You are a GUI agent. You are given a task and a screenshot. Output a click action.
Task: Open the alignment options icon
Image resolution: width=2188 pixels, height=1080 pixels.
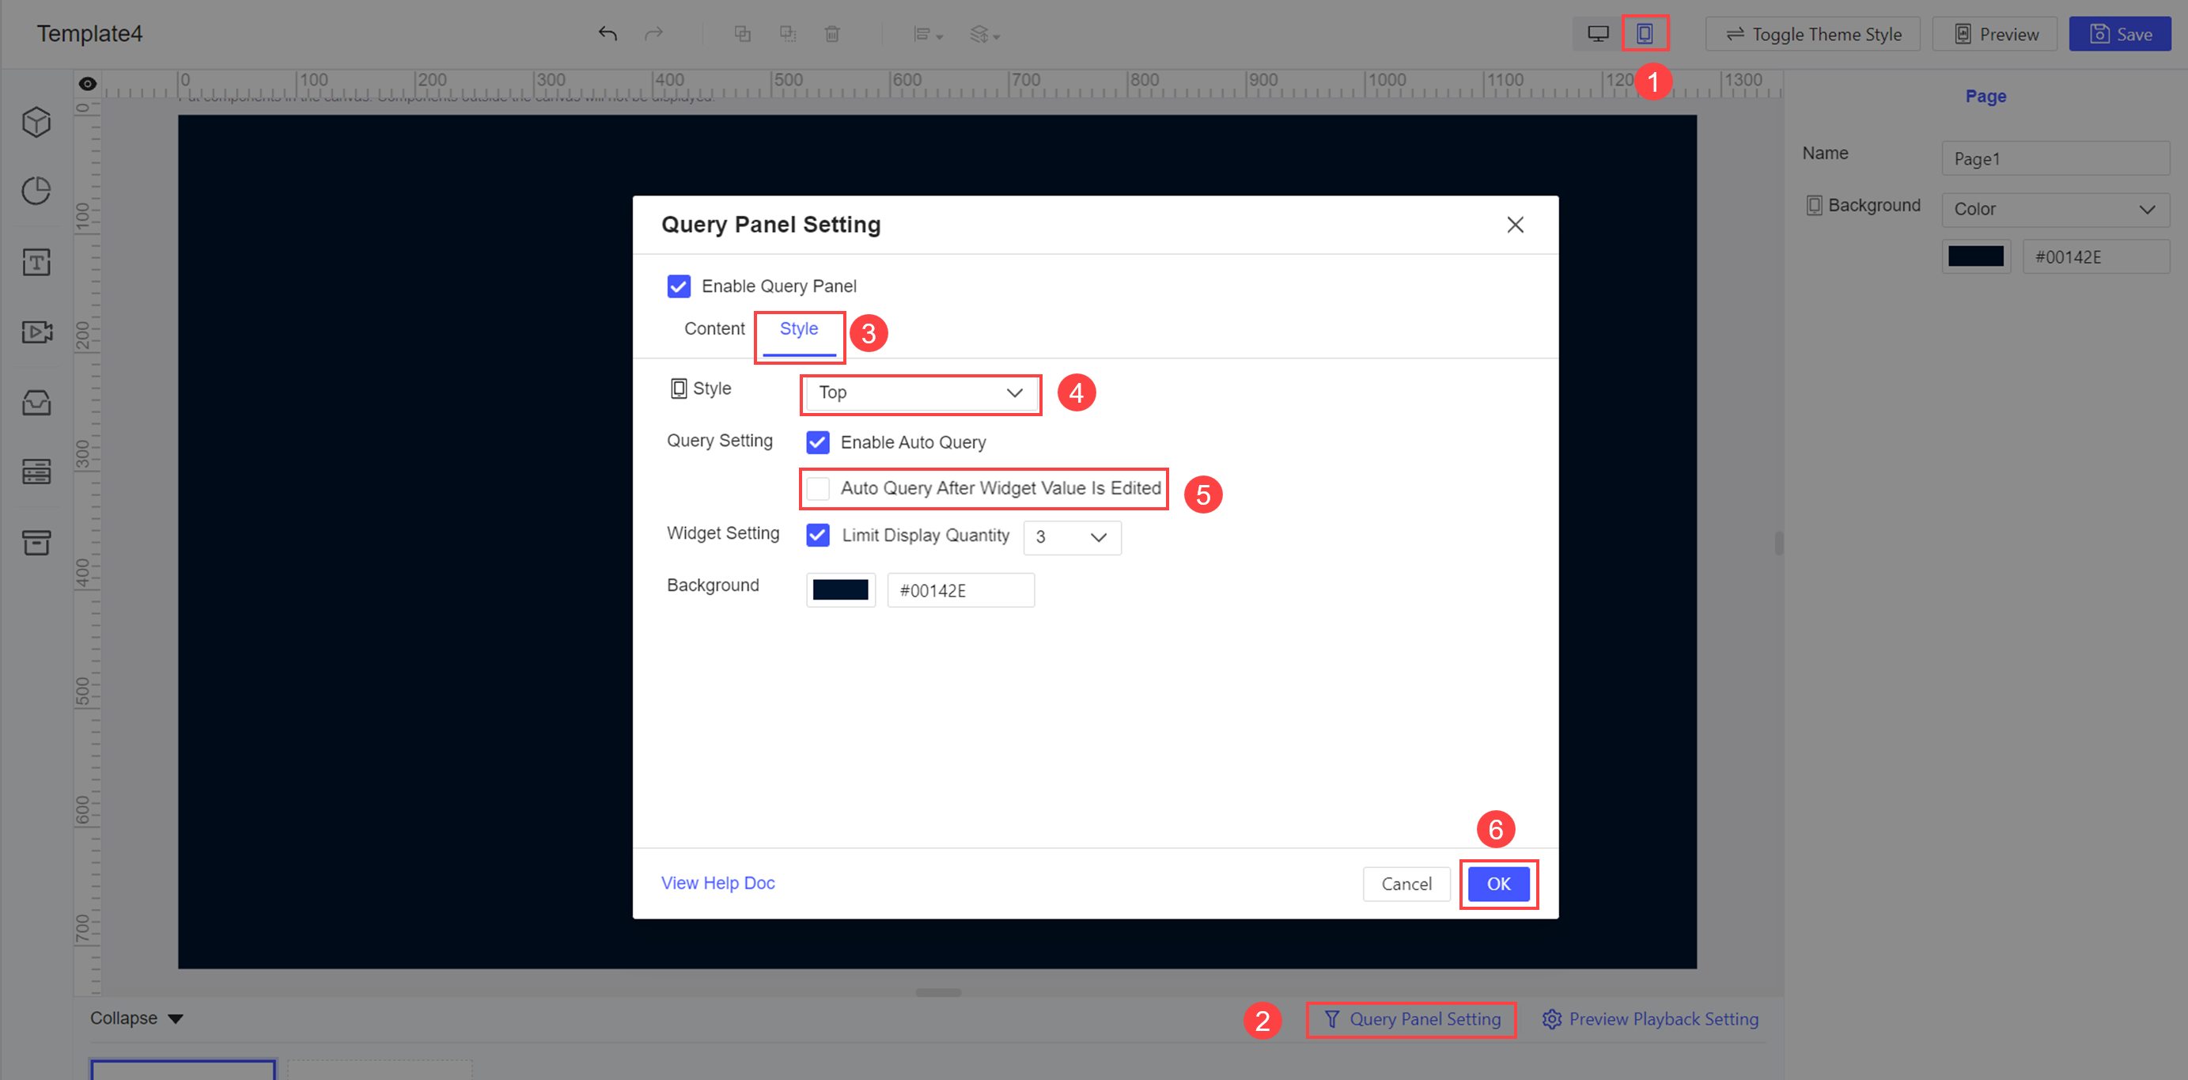tap(928, 34)
